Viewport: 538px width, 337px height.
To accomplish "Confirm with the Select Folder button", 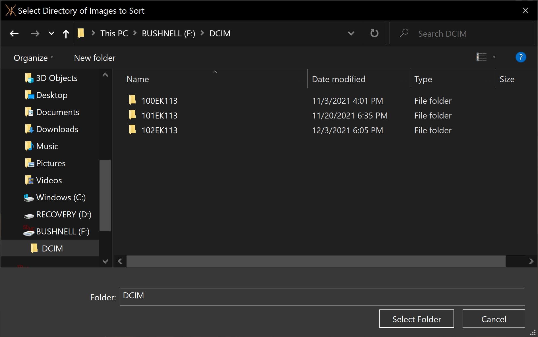I will [x=416, y=319].
